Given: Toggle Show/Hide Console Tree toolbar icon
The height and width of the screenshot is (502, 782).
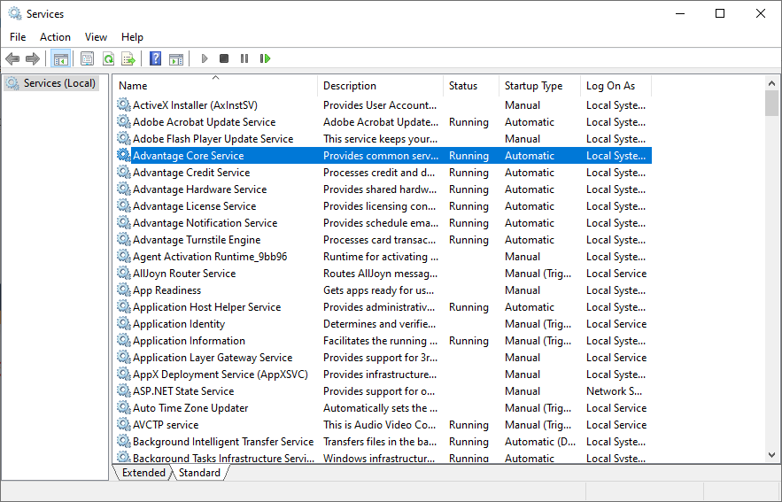Looking at the screenshot, I should [x=61, y=58].
